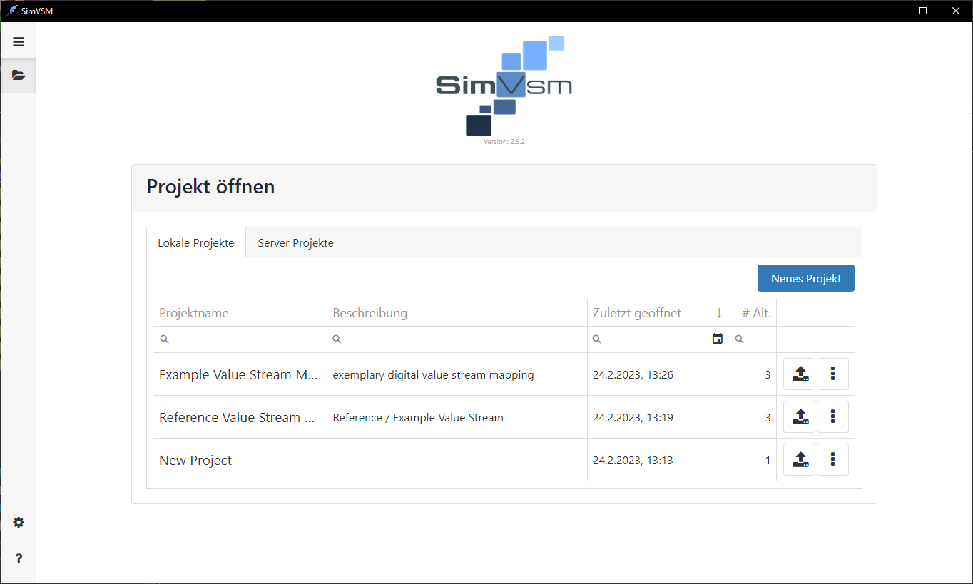Click the date 24.2.2023, 13:19
The image size is (973, 584).
[633, 418]
